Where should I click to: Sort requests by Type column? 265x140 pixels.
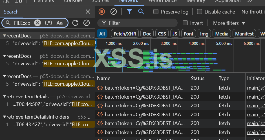(231, 78)
